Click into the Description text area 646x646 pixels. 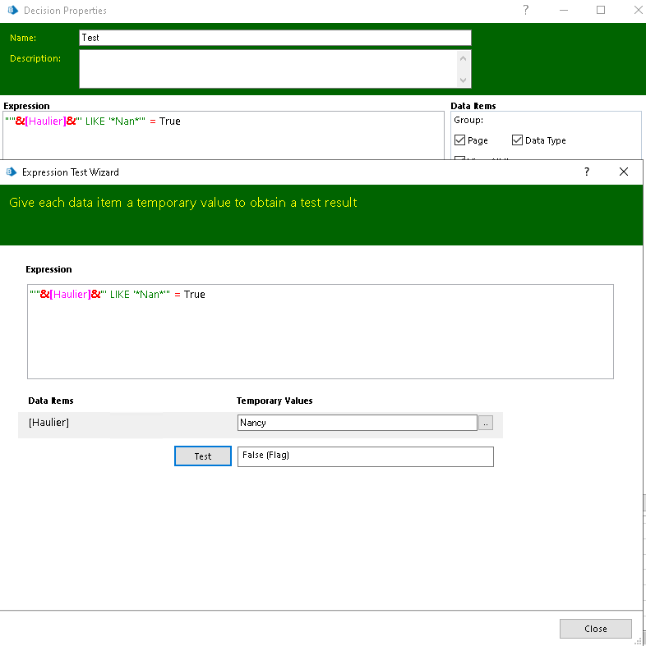tap(268, 69)
